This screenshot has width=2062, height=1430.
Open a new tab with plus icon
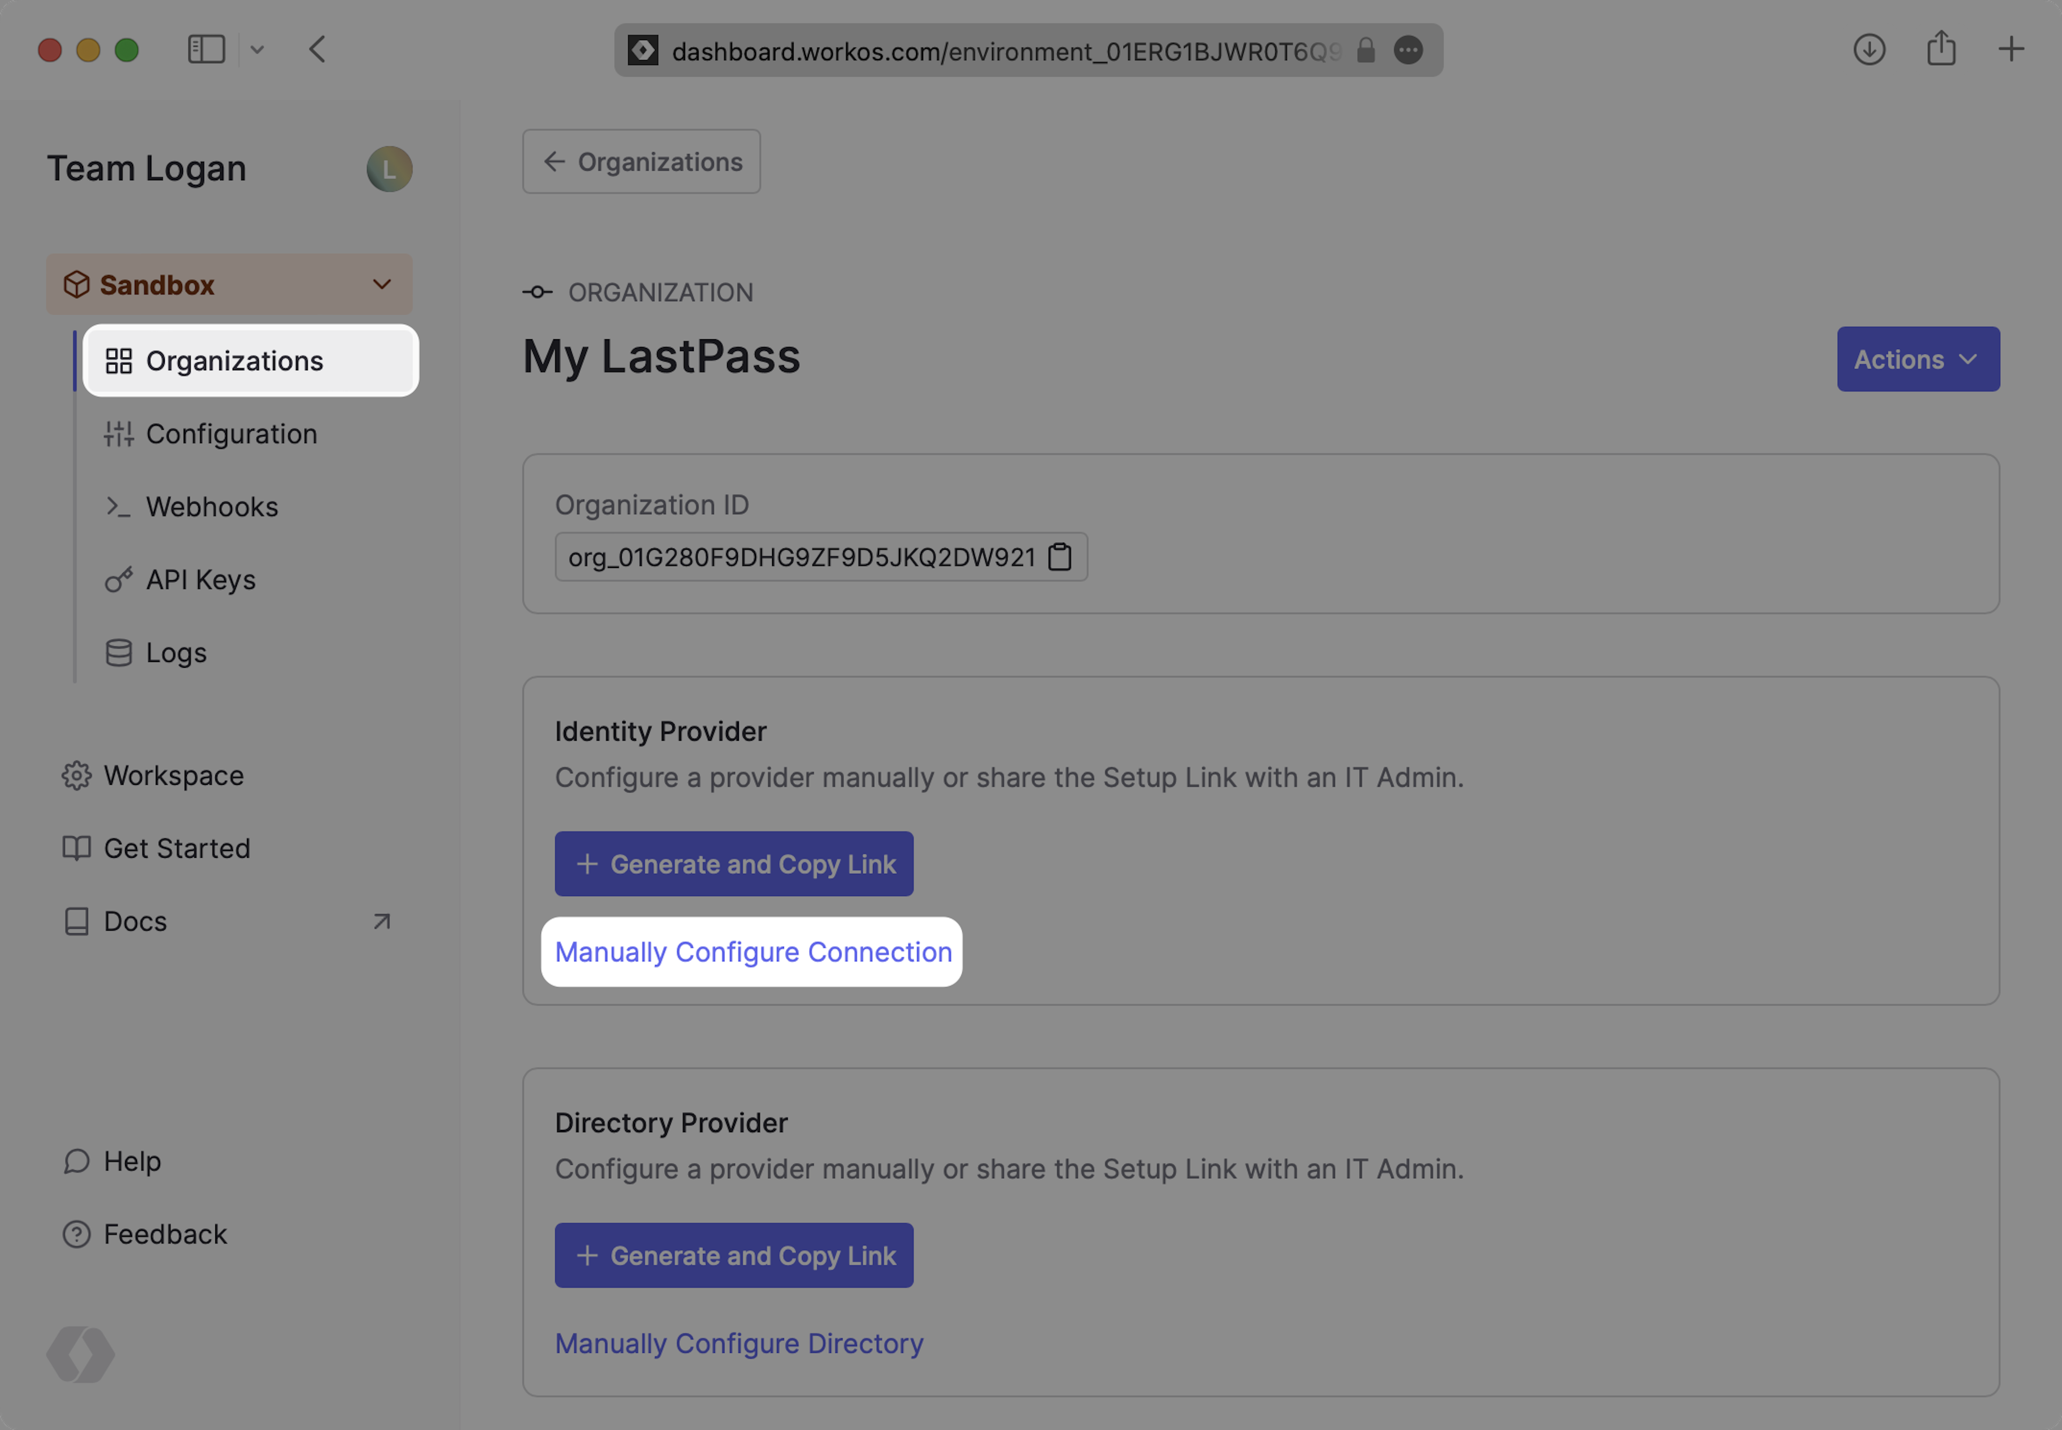(x=2011, y=49)
